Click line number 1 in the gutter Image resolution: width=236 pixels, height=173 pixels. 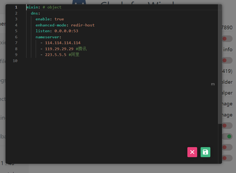tap(16, 7)
